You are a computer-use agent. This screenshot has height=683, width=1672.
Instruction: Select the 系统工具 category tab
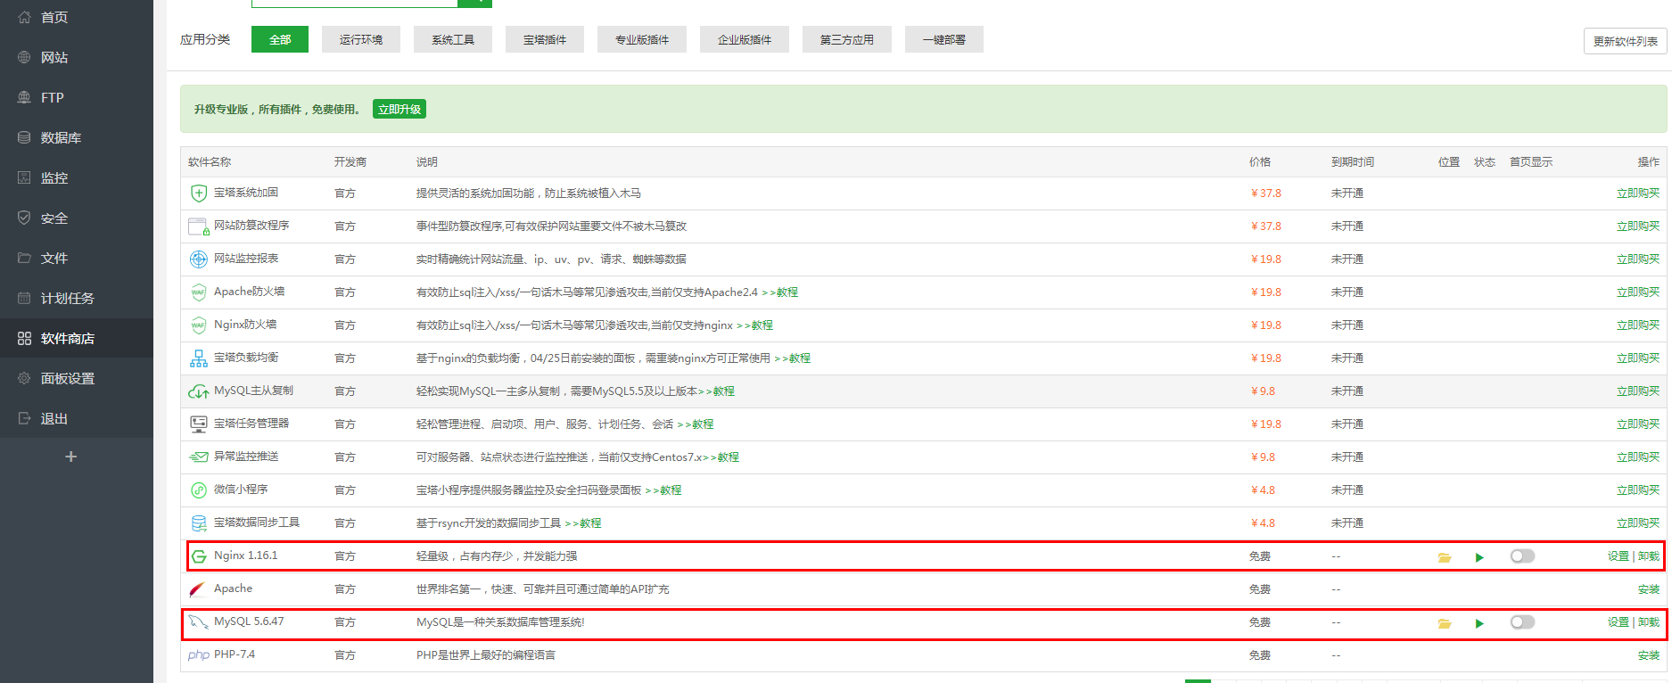453,39
